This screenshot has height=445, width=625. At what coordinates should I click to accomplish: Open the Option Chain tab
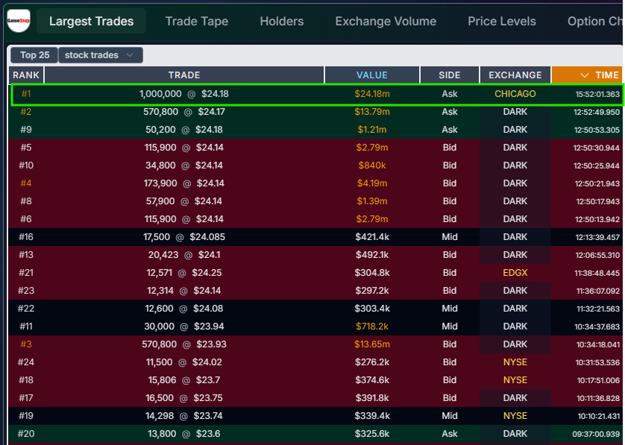pyautogui.click(x=594, y=21)
